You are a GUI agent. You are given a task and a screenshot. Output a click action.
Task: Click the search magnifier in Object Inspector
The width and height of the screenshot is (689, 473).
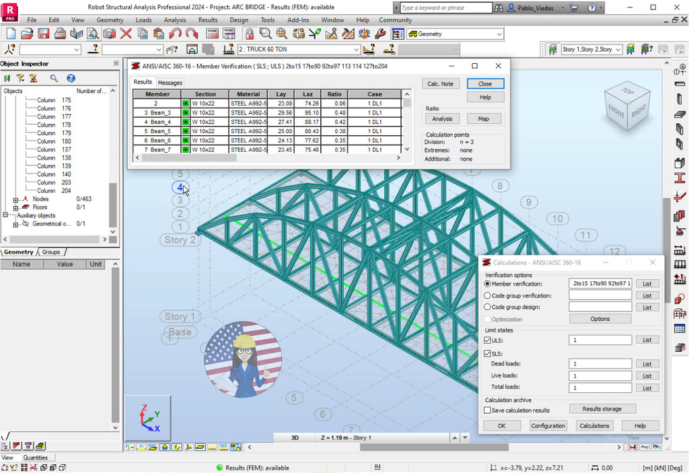pos(54,79)
